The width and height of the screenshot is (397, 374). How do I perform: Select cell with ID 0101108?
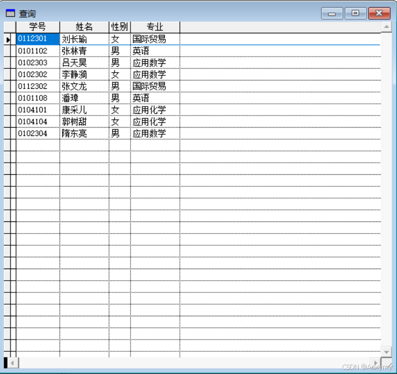point(38,98)
